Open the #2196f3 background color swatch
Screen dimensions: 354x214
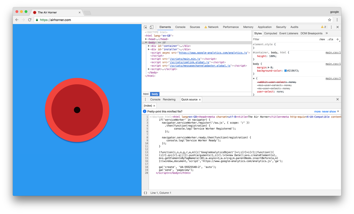pyautogui.click(x=285, y=71)
